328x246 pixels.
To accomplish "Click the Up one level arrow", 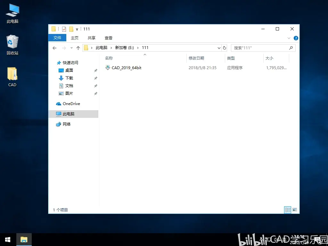I will pyautogui.click(x=78, y=48).
